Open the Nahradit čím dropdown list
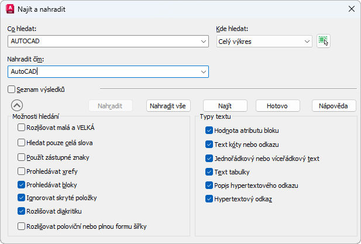 (203, 71)
